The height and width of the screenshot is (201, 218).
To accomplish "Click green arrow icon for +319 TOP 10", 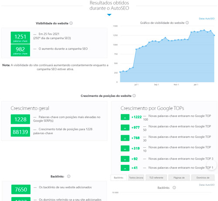I will click(x=125, y=148).
